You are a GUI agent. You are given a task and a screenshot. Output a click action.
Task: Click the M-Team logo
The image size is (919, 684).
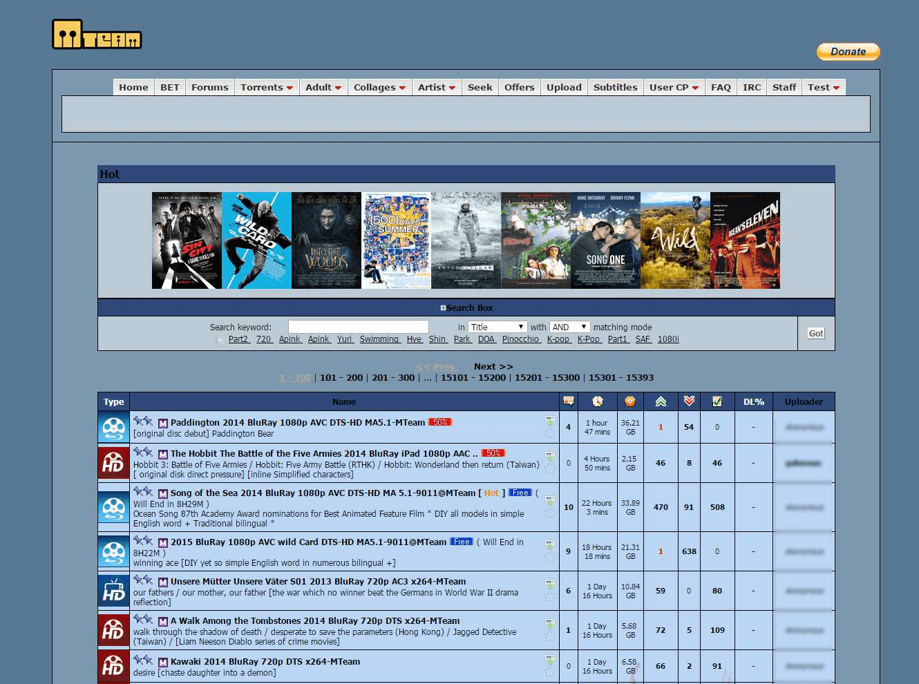(97, 35)
